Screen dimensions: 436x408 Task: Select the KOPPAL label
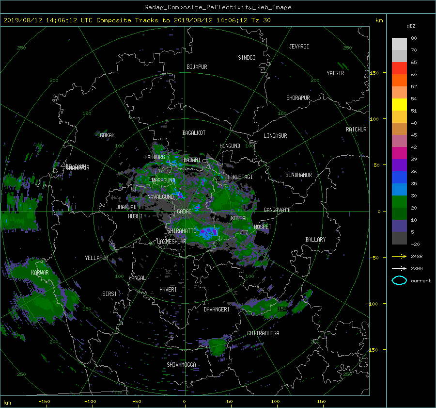239,218
